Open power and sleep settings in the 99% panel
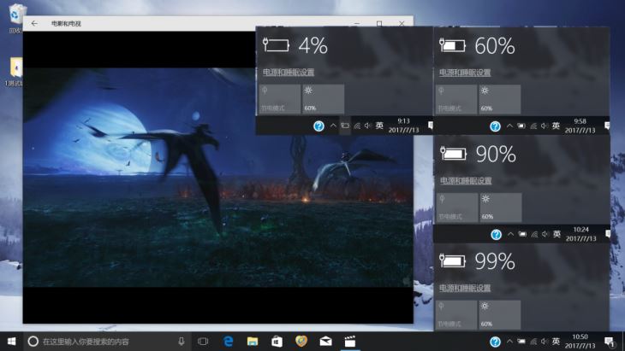Viewport: 625px width, 351px height. tap(465, 288)
